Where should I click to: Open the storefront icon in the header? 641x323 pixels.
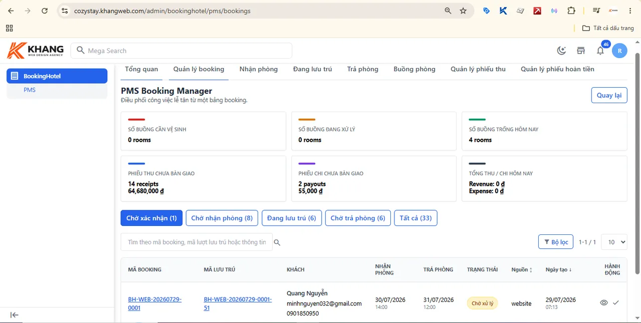(x=581, y=51)
